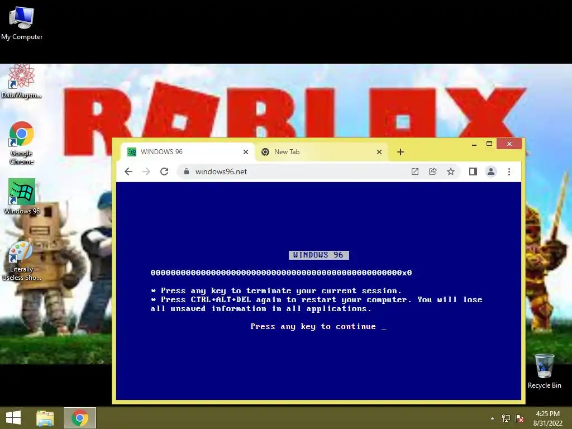Click the 'Press any key to terminate' line
This screenshot has width=572, height=429.
coord(276,290)
